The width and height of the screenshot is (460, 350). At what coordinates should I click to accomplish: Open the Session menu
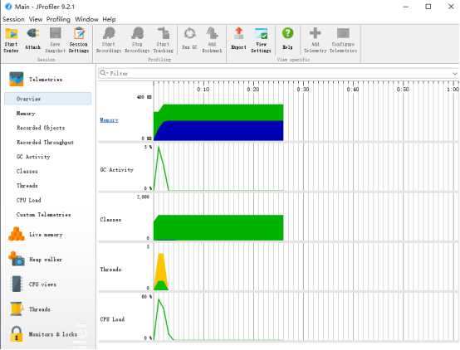(x=13, y=19)
